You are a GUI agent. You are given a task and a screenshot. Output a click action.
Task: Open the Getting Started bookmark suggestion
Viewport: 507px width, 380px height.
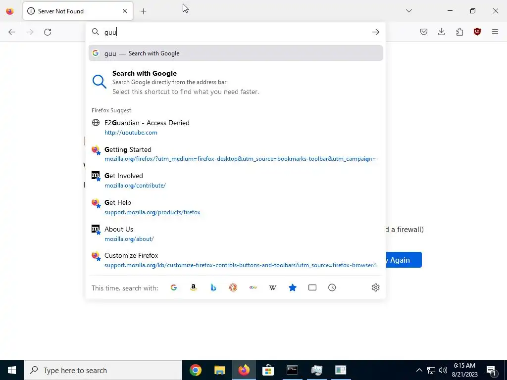pos(235,154)
